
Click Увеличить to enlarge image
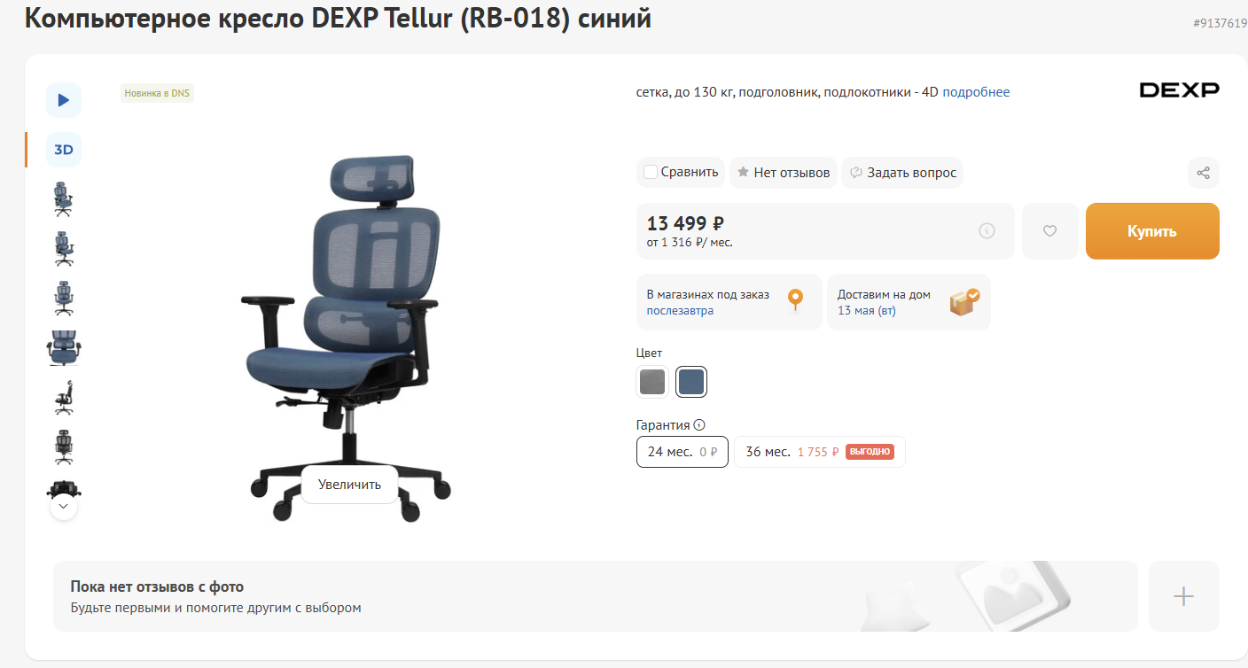click(349, 485)
